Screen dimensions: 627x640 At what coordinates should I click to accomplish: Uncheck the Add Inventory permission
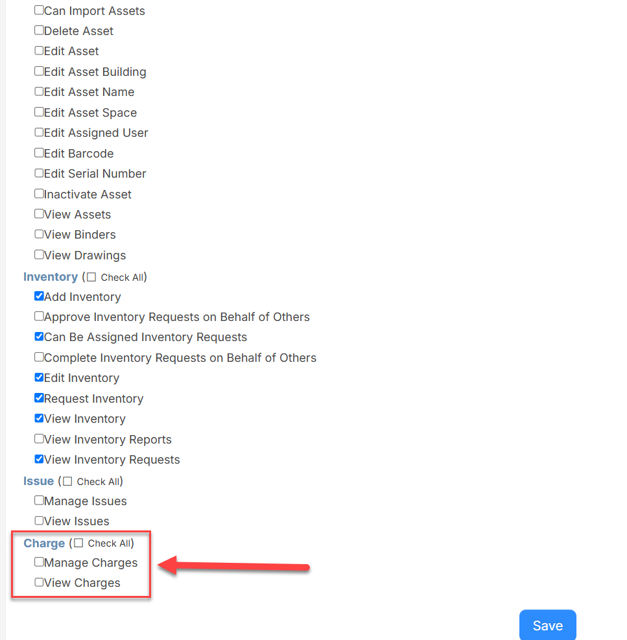pos(39,296)
